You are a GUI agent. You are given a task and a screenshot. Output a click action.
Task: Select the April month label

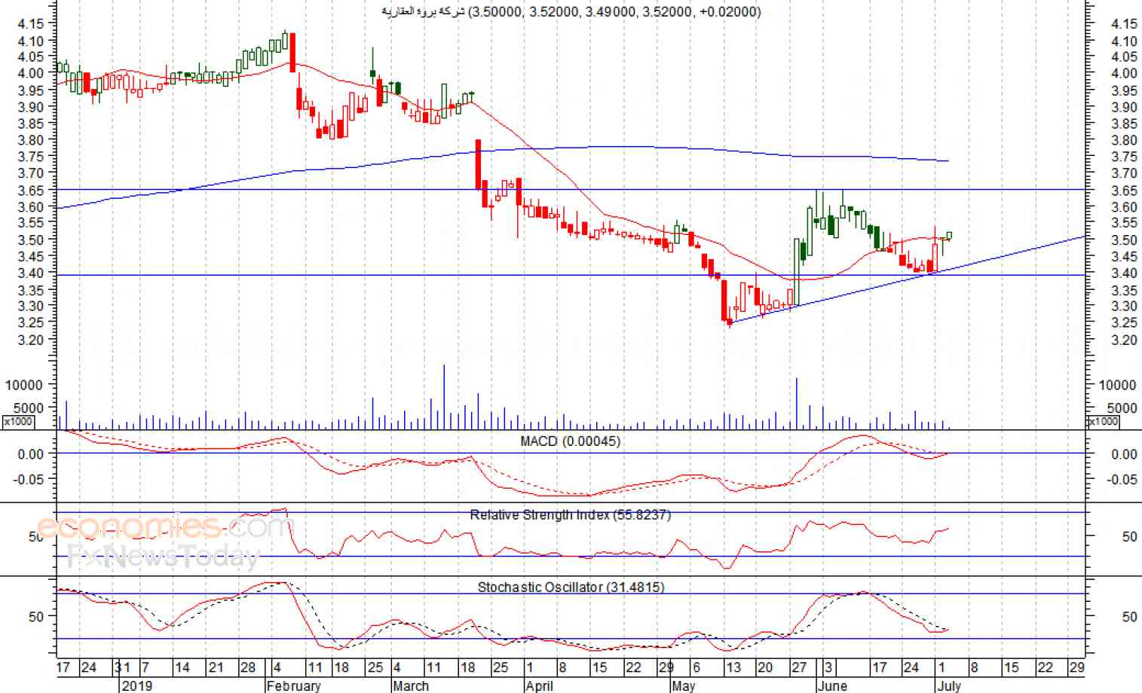539,685
